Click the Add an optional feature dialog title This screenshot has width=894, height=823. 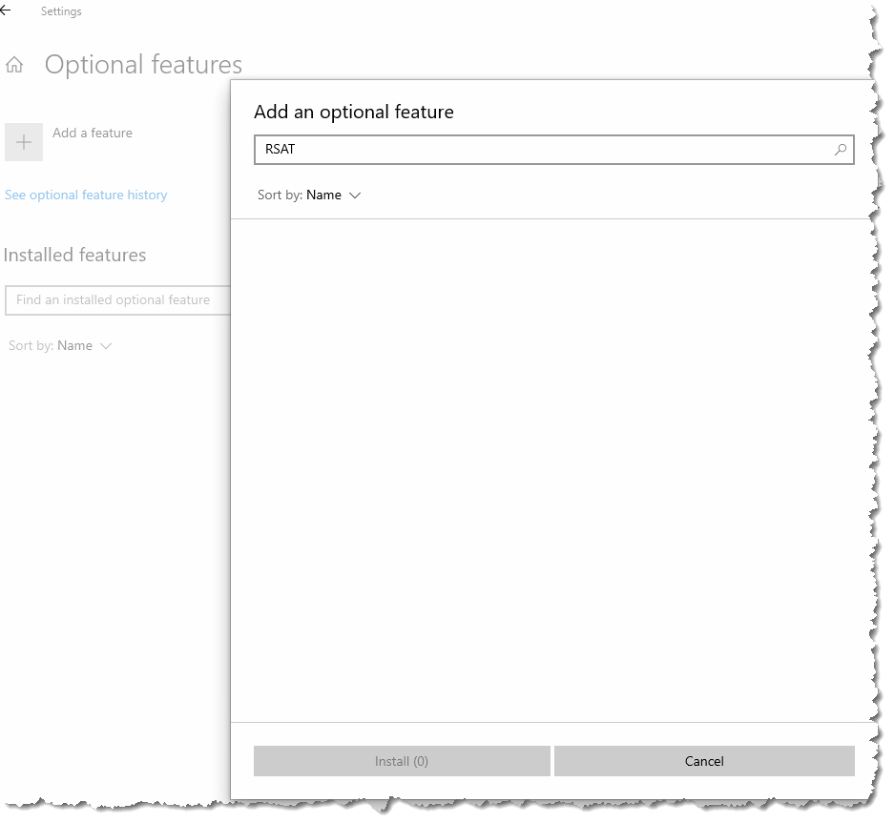coord(353,112)
